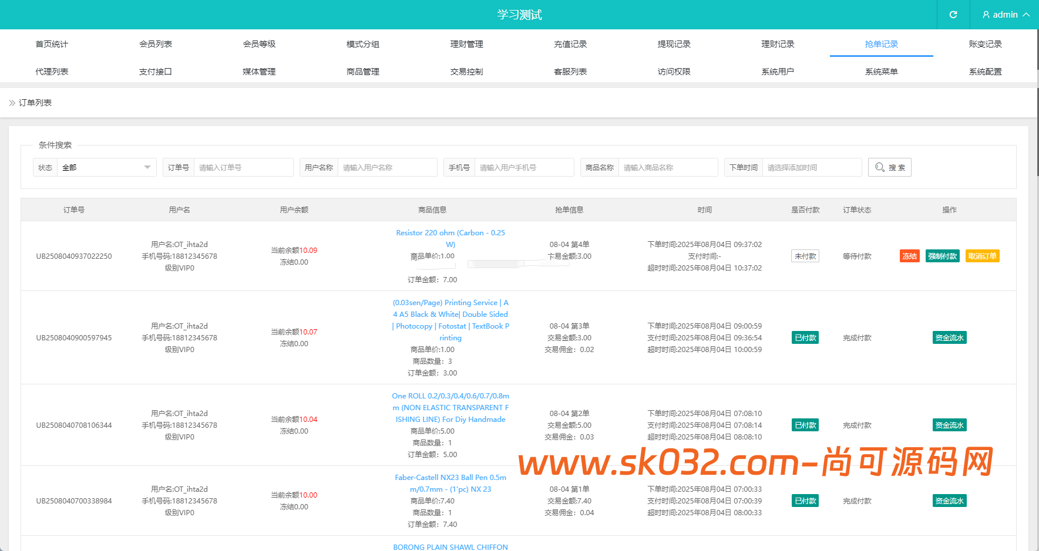
Task: Open the 充值记录 section
Action: (x=570, y=43)
